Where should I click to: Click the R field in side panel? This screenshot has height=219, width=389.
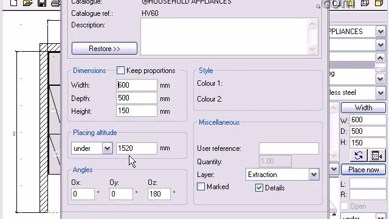pyautogui.click(x=368, y=195)
